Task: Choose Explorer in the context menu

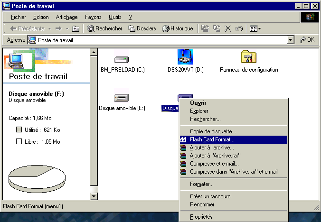Action: (234, 111)
